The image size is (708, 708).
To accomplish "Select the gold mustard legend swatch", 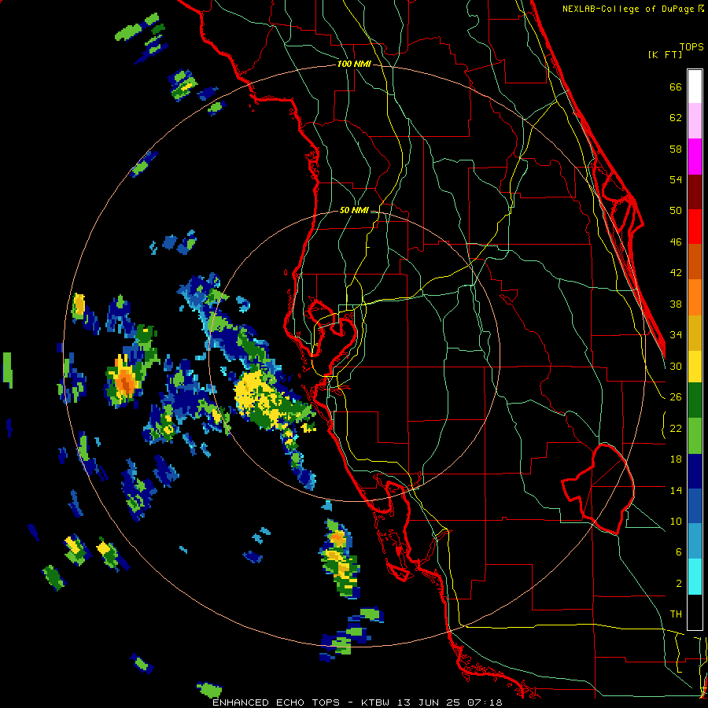I will coord(695,333).
